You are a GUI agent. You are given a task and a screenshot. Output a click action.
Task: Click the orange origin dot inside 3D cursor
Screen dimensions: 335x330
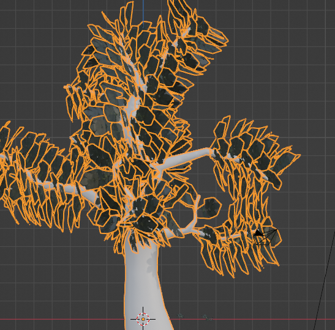point(143,319)
